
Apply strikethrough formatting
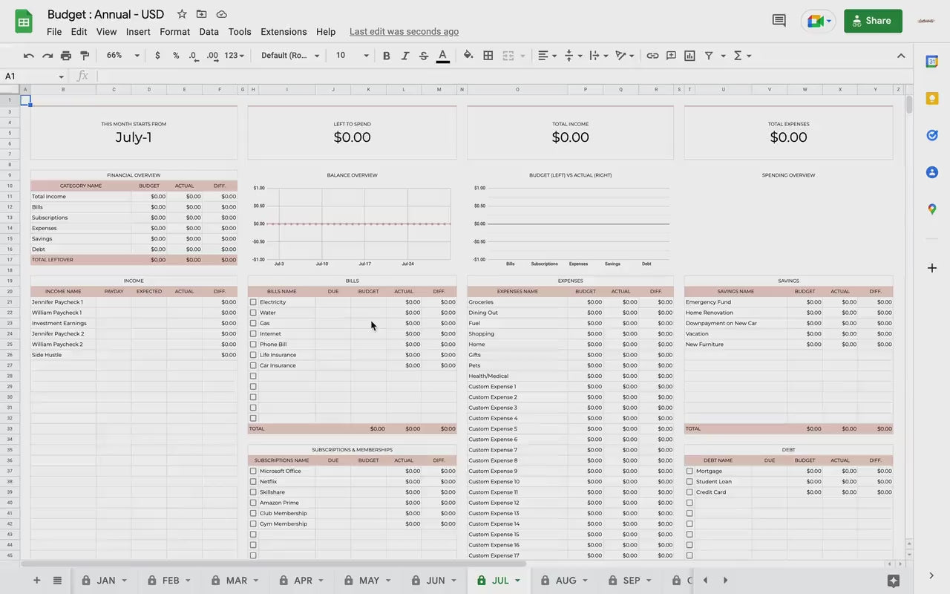(424, 56)
